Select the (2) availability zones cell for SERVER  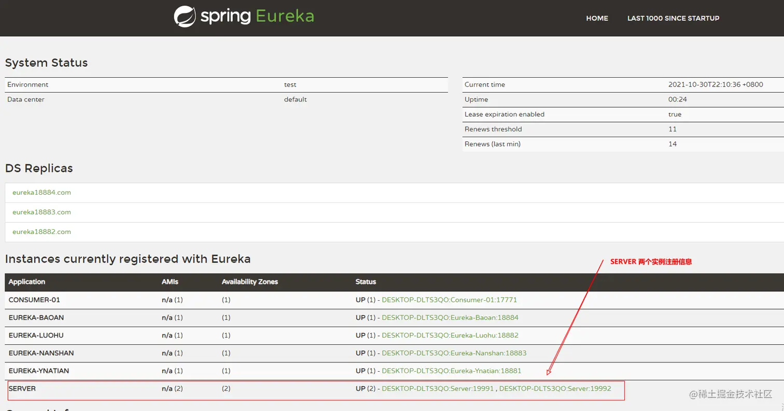pyautogui.click(x=226, y=388)
